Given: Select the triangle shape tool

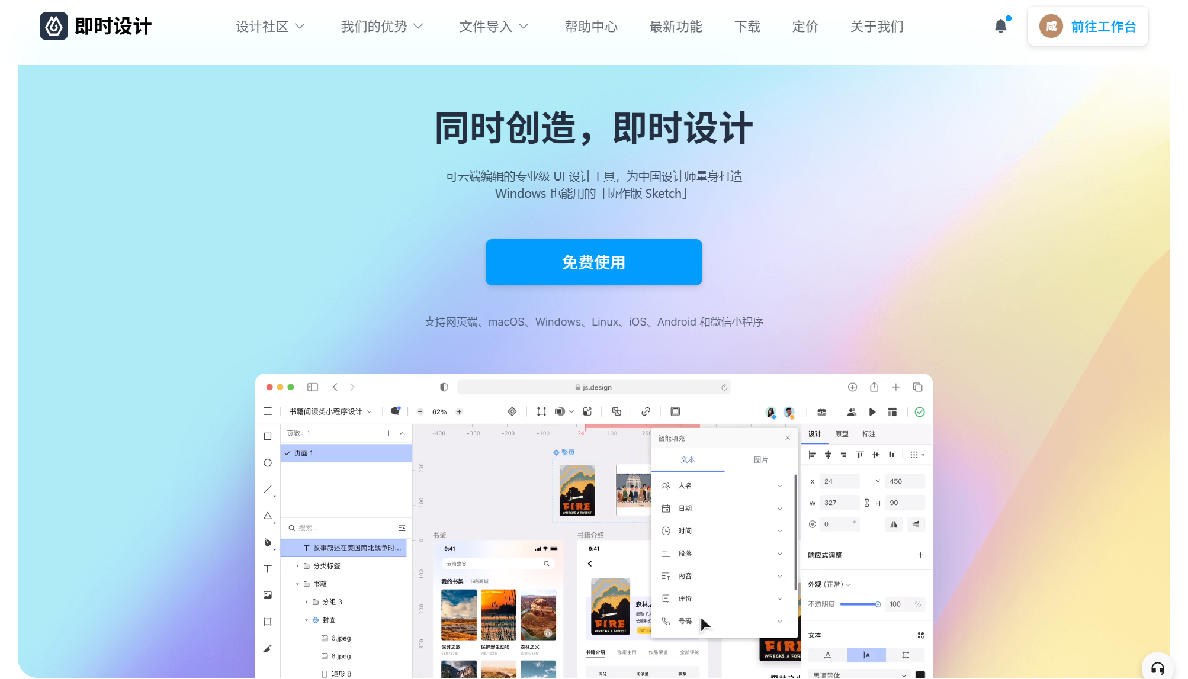Looking at the screenshot, I should (x=268, y=516).
